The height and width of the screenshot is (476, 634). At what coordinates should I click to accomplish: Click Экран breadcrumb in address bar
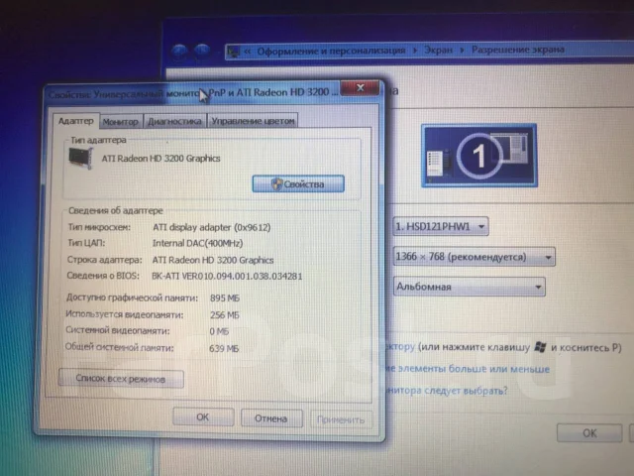438,51
